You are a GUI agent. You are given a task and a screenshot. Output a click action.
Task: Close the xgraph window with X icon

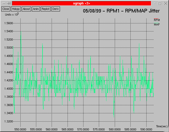165,3
